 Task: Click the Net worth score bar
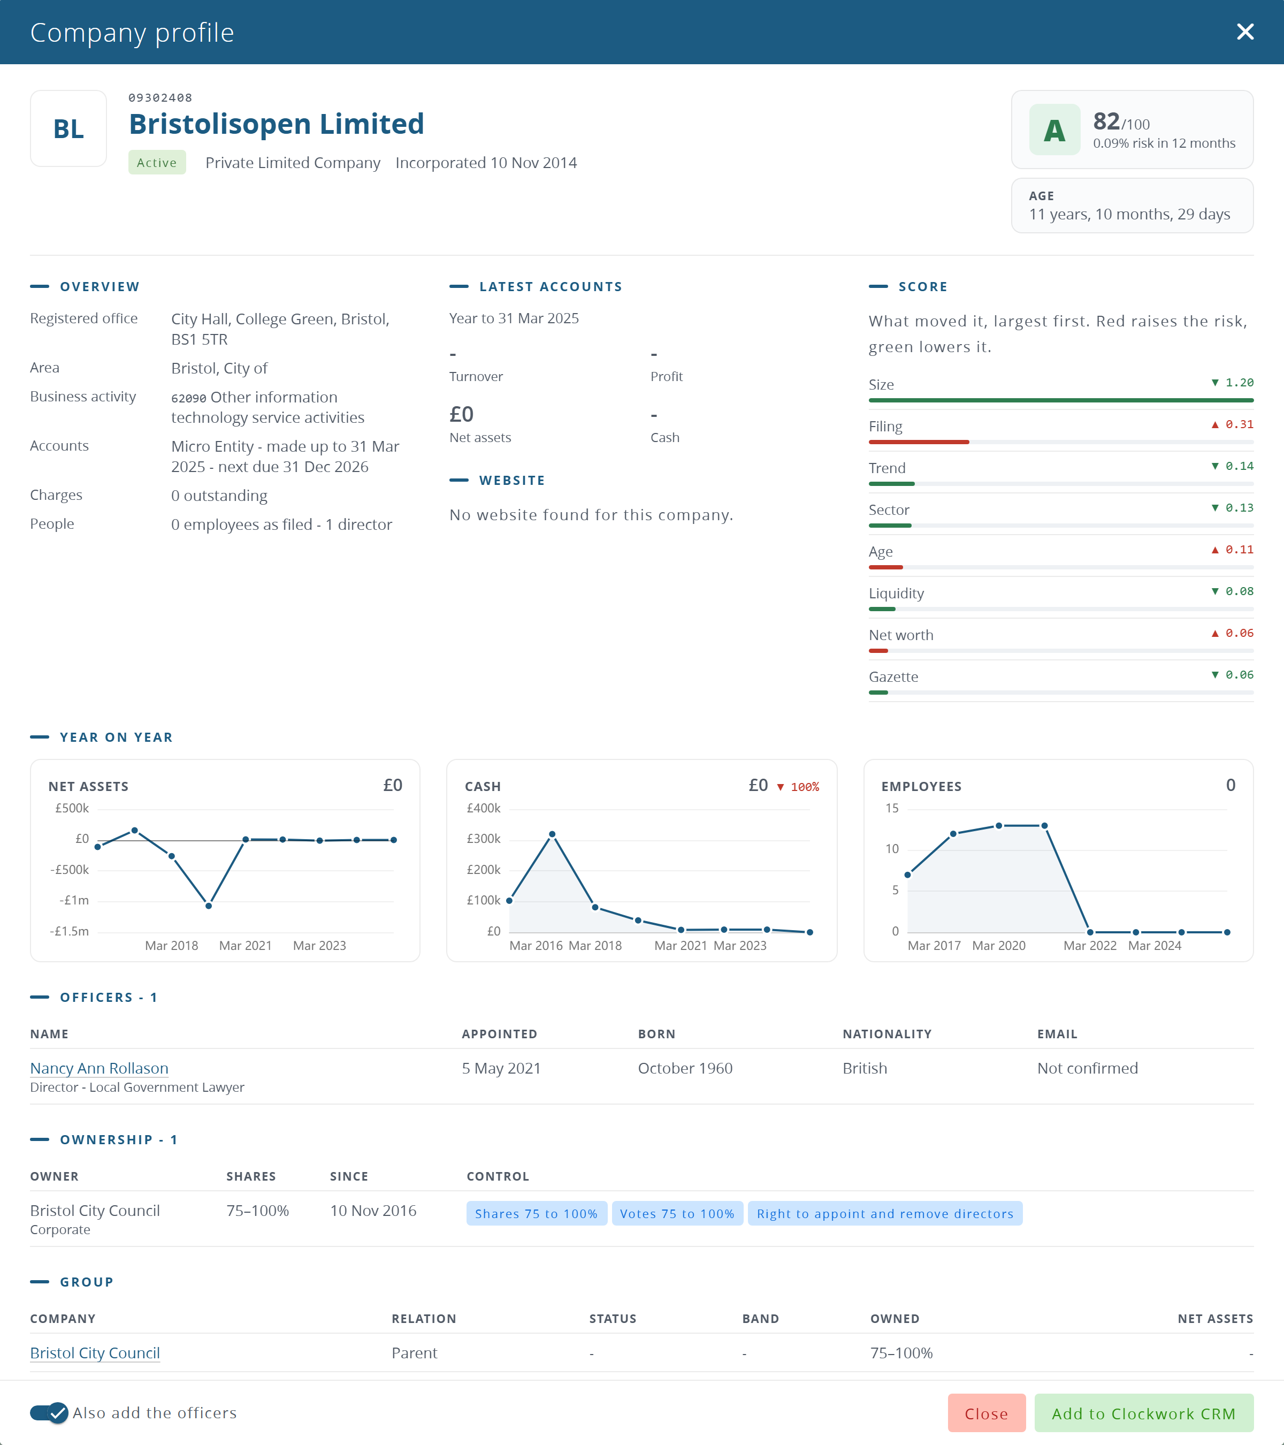click(x=1061, y=650)
